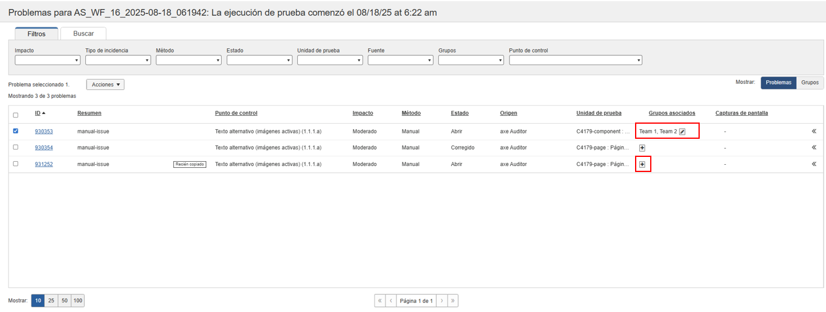Image resolution: width=826 pixels, height=312 pixels.
Task: Go to the first page of results
Action: tap(380, 301)
